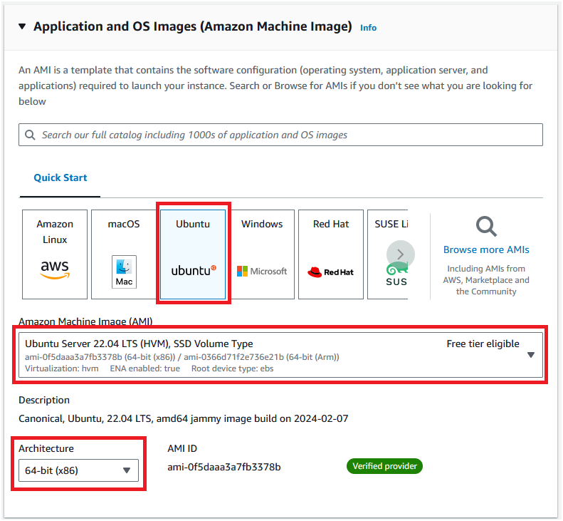This screenshot has height=521, width=563.
Task: Select the SUSE Linux AMI card
Action: click(x=388, y=254)
